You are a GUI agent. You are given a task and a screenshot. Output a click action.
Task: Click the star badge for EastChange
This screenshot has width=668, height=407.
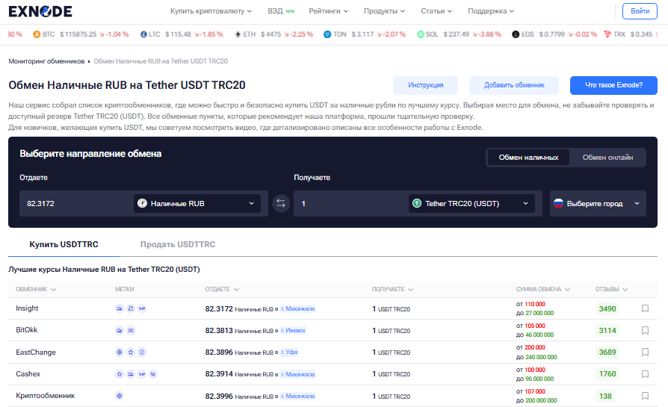(131, 352)
